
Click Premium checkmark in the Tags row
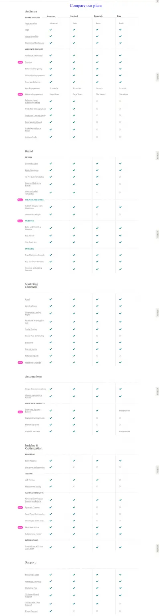50,30
